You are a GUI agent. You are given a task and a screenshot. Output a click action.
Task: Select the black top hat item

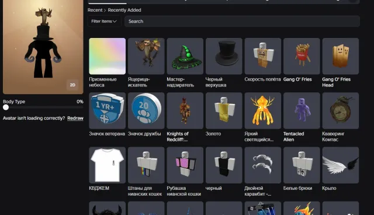tap(224, 56)
